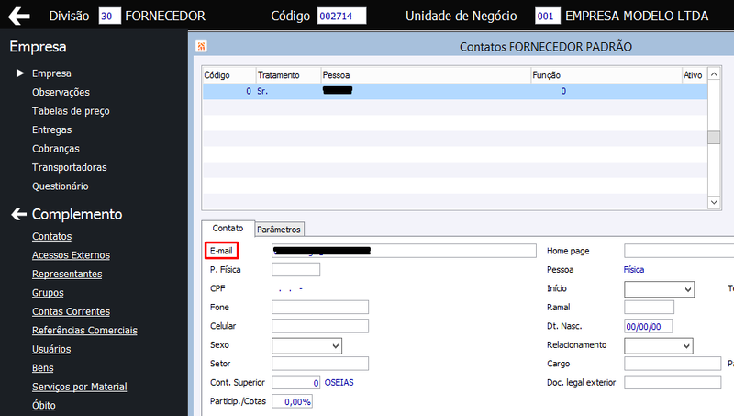
Task: Click the Tratamento column header
Action: (288, 75)
